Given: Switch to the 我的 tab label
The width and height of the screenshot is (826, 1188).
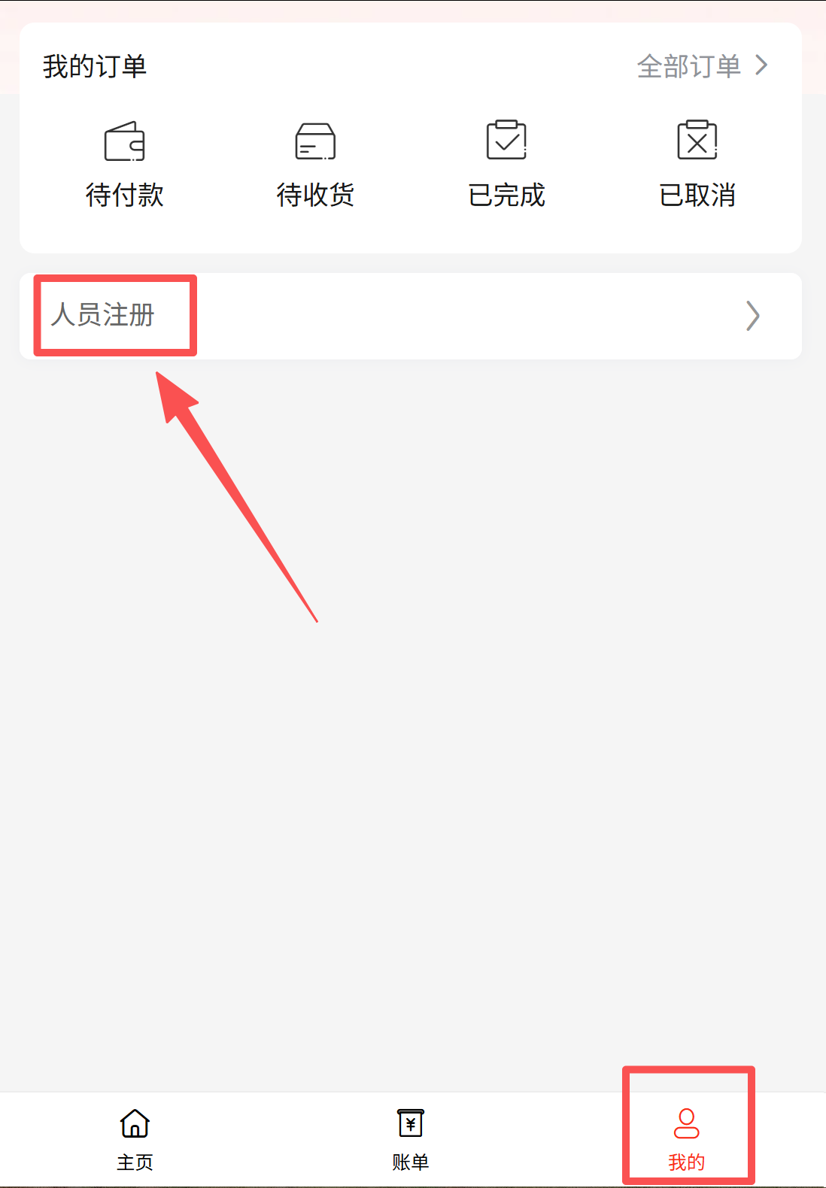Looking at the screenshot, I should [686, 1162].
